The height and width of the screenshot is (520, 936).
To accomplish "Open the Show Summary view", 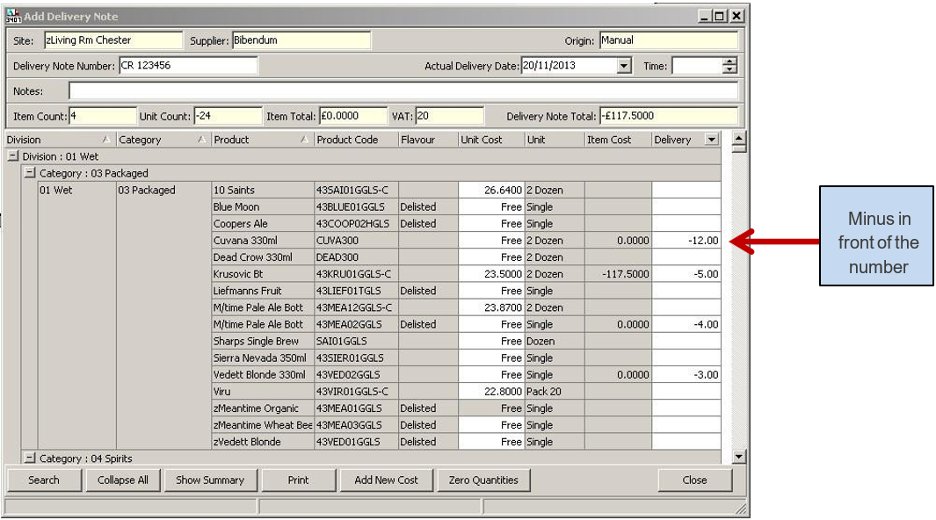I will (209, 480).
